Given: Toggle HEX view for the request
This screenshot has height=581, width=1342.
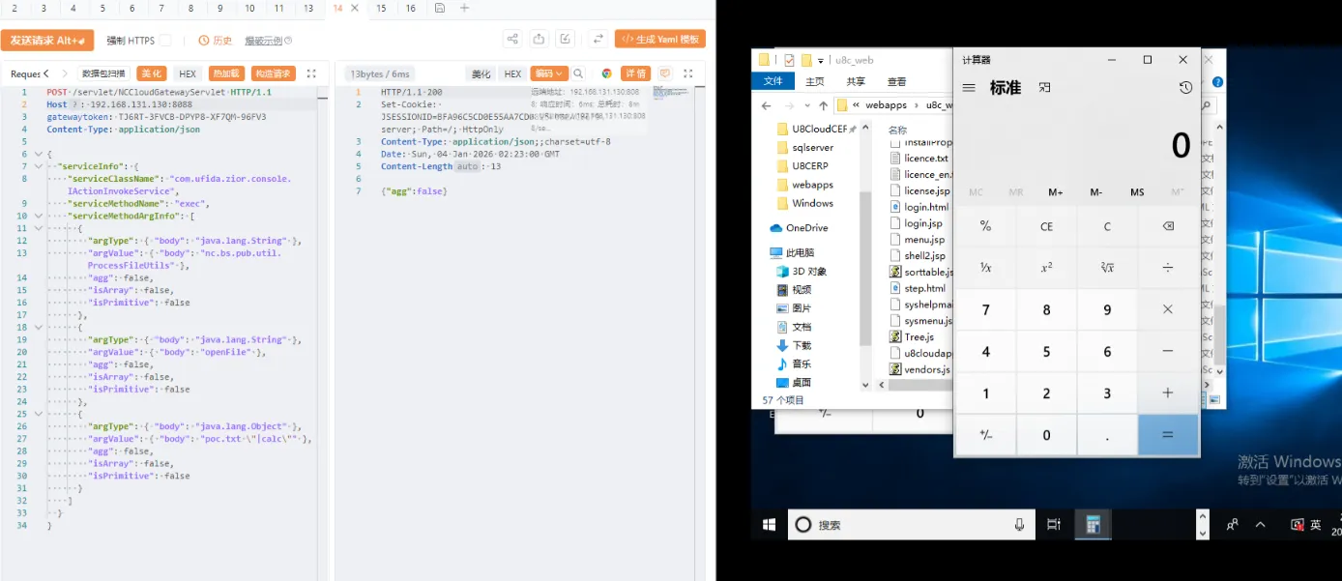Looking at the screenshot, I should click(188, 73).
